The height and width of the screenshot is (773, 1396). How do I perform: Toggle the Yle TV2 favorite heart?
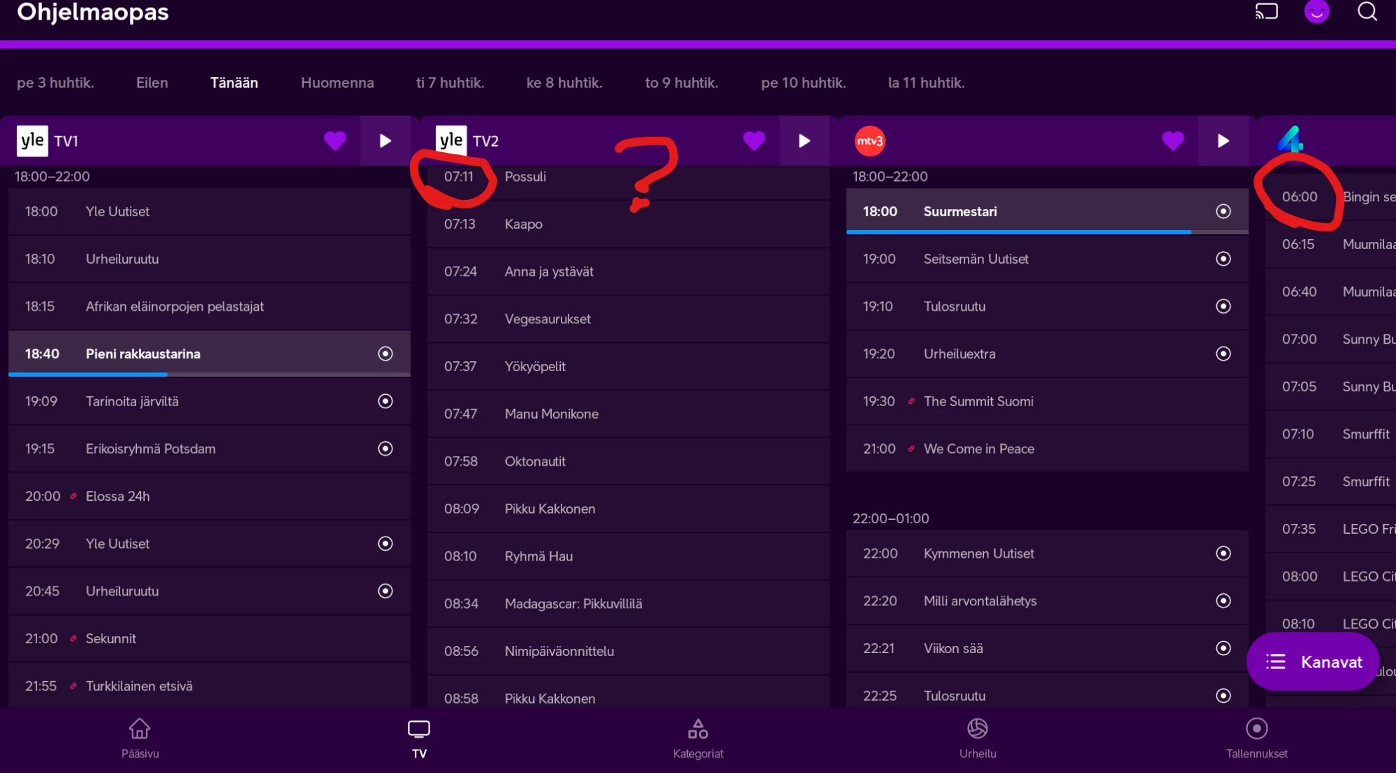point(754,141)
